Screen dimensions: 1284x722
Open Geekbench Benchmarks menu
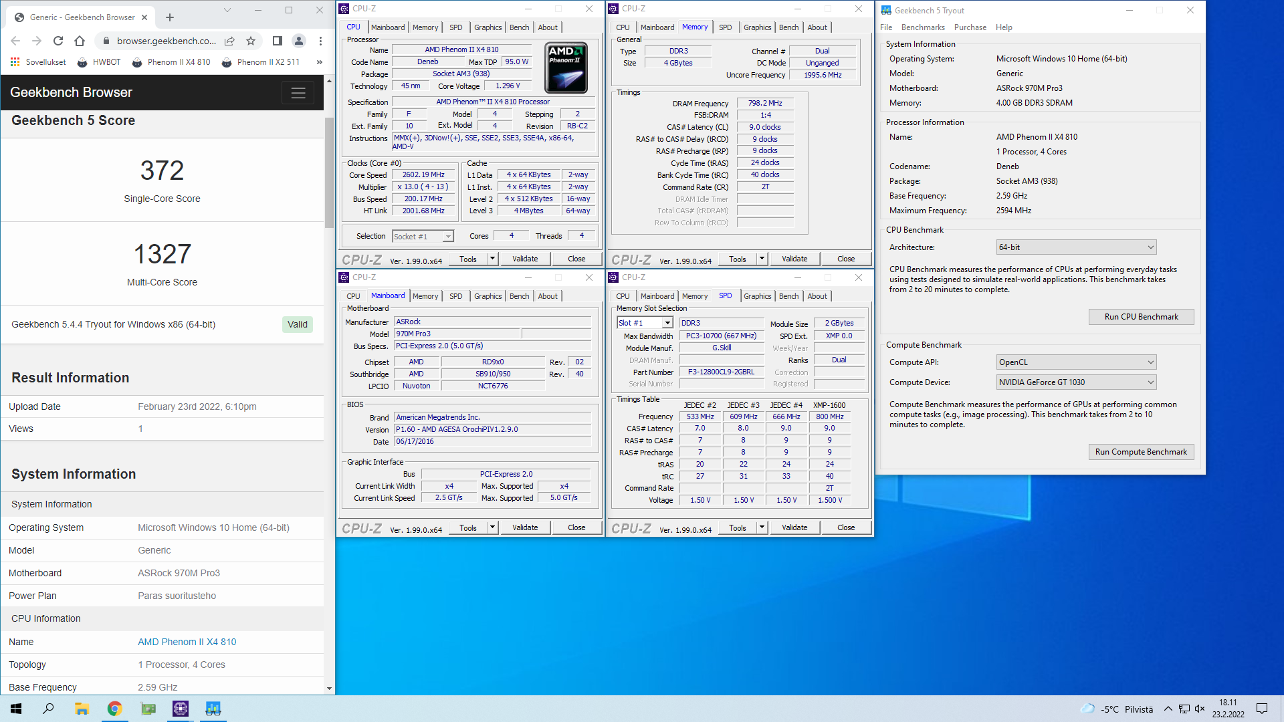click(923, 27)
